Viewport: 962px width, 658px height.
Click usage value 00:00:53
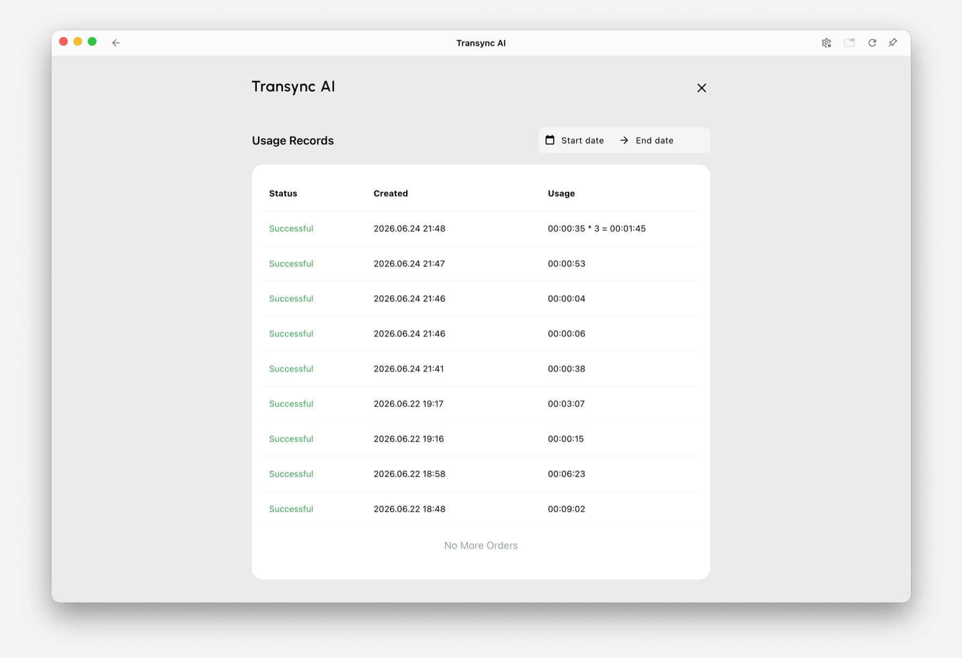(566, 264)
